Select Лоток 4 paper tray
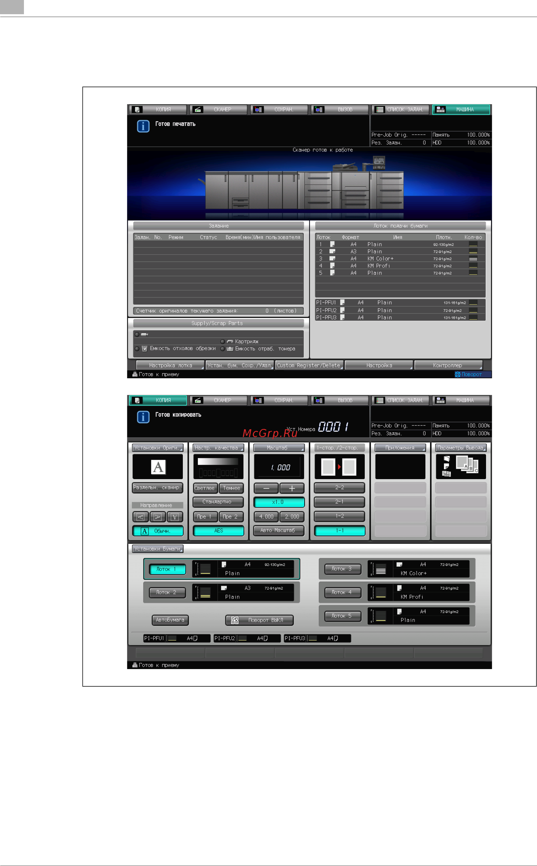 pos(343,592)
